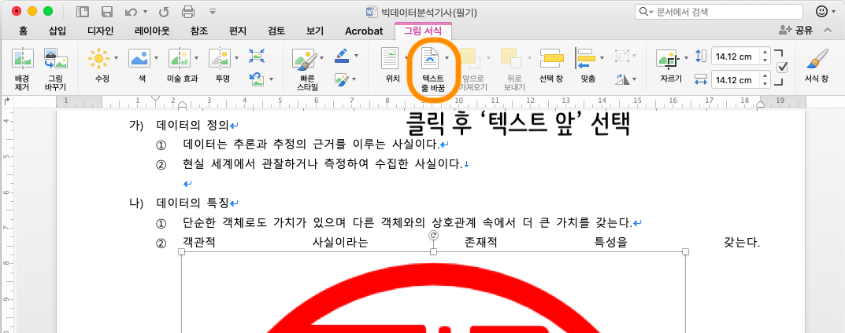Open the 선택 창 selection pane

pyautogui.click(x=551, y=58)
